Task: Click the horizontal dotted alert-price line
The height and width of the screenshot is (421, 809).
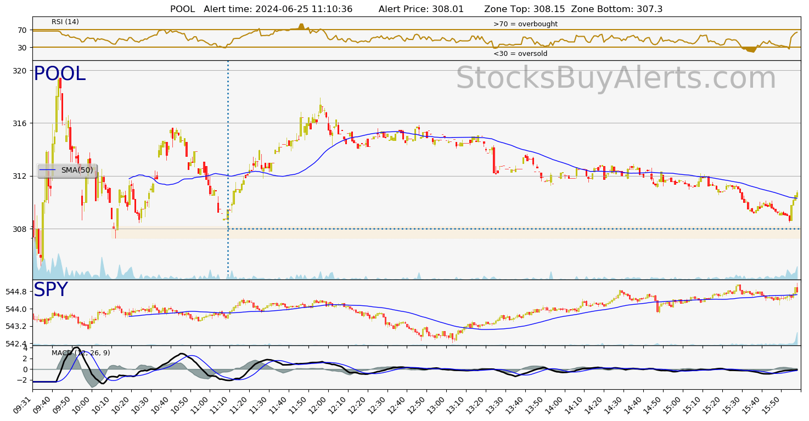Action: 514,229
